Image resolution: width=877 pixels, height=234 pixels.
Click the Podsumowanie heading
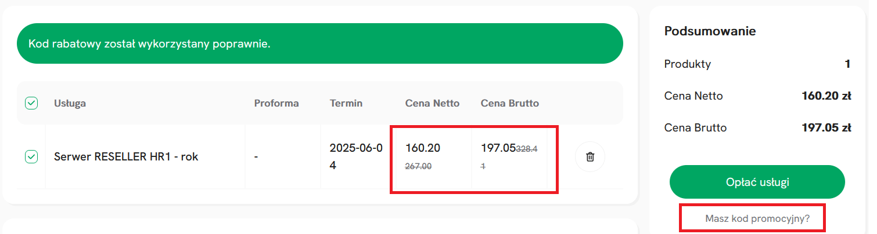click(x=710, y=31)
